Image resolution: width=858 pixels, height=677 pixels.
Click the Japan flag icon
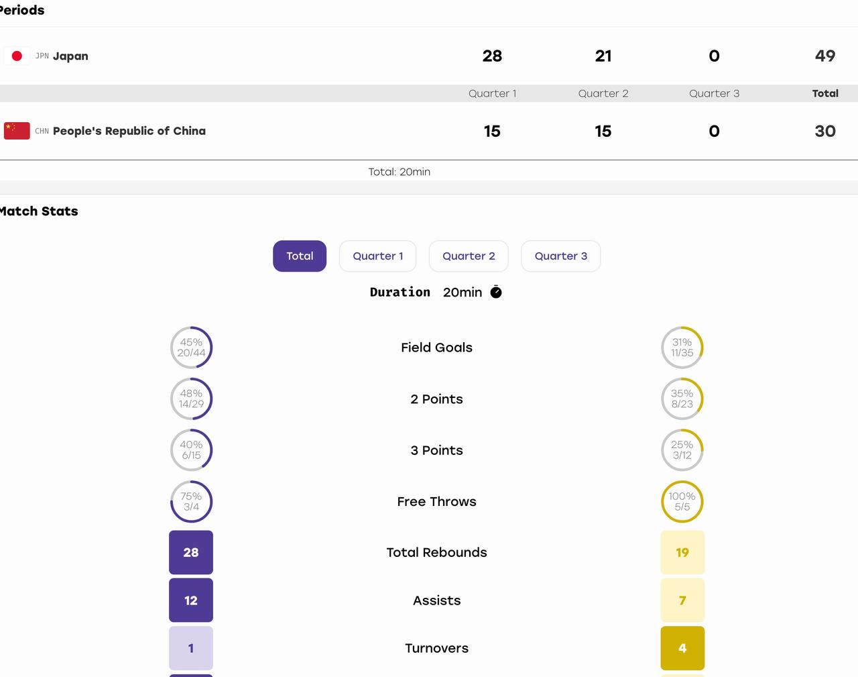coord(17,56)
